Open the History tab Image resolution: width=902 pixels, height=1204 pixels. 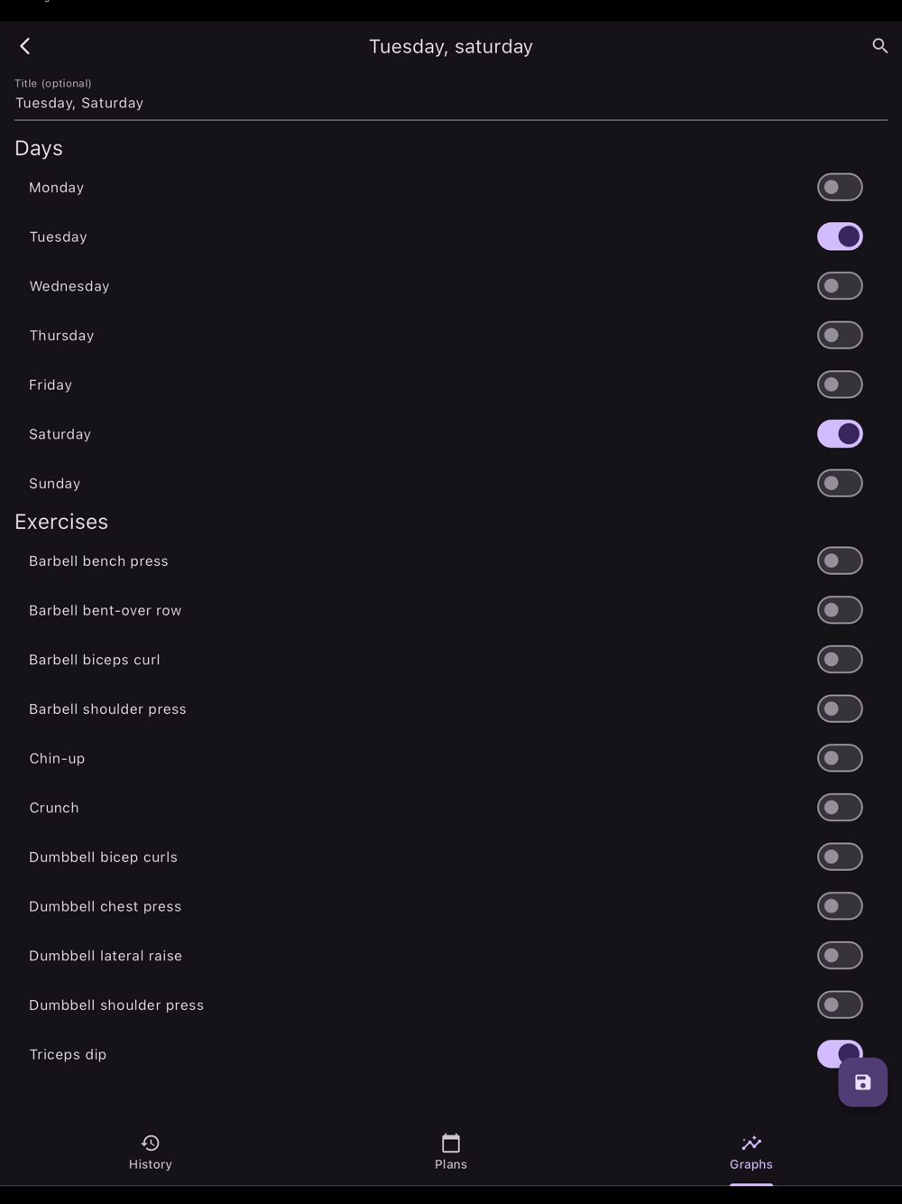coord(151,1152)
